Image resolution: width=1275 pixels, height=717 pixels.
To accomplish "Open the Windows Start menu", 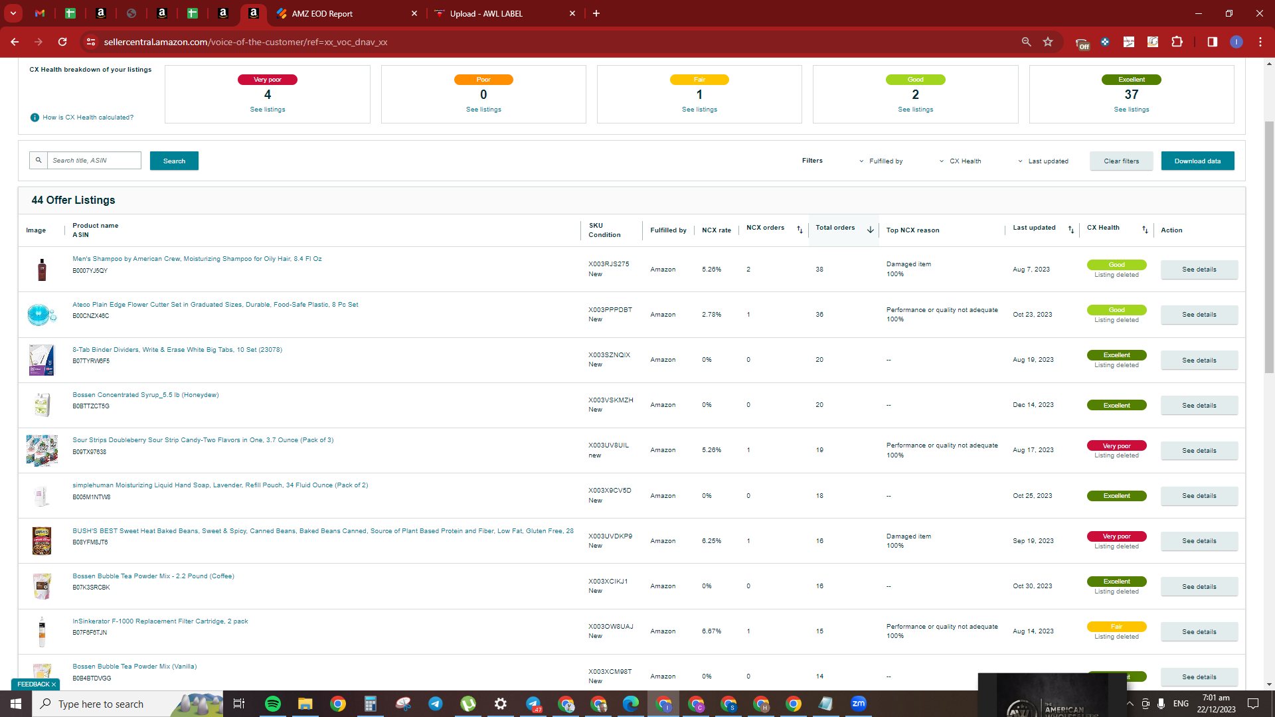I will [16, 704].
